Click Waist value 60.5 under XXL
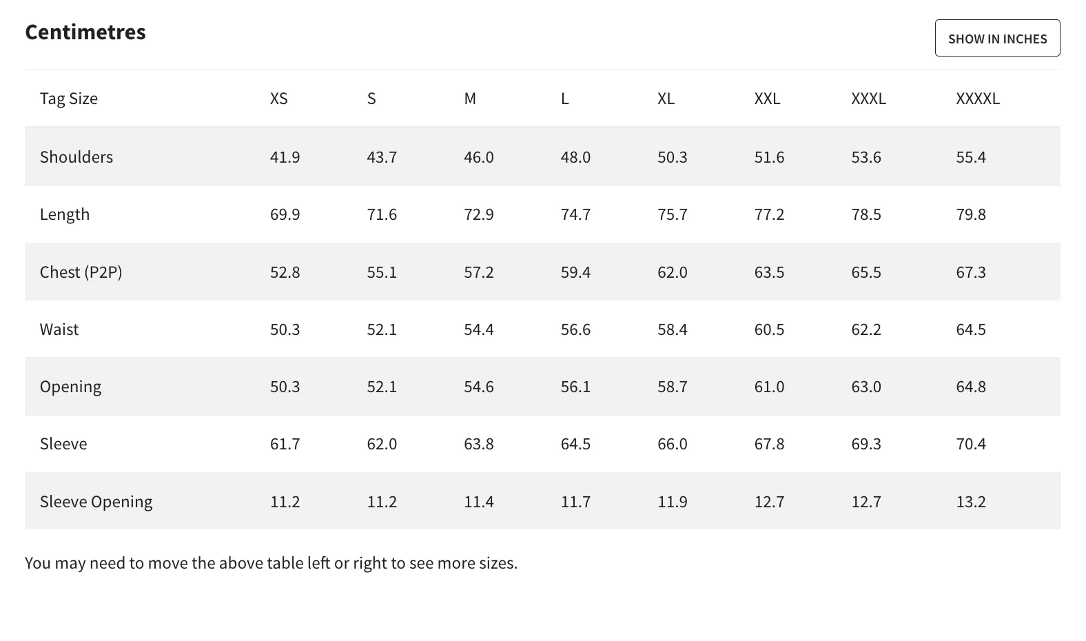 [769, 329]
